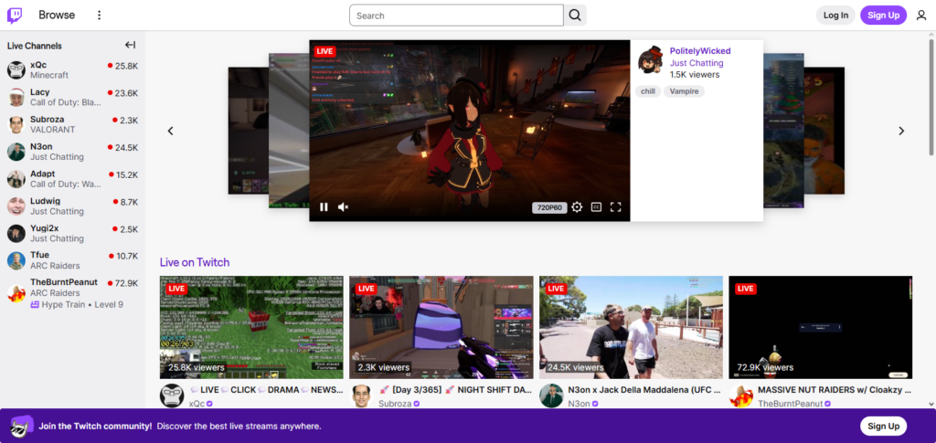The image size is (936, 443).
Task: Click the Log In button
Action: pos(835,16)
